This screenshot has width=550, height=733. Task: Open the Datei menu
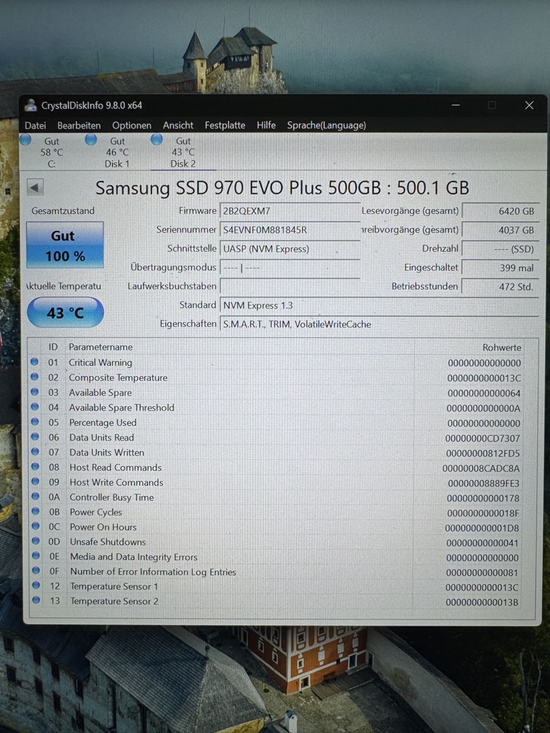point(35,125)
